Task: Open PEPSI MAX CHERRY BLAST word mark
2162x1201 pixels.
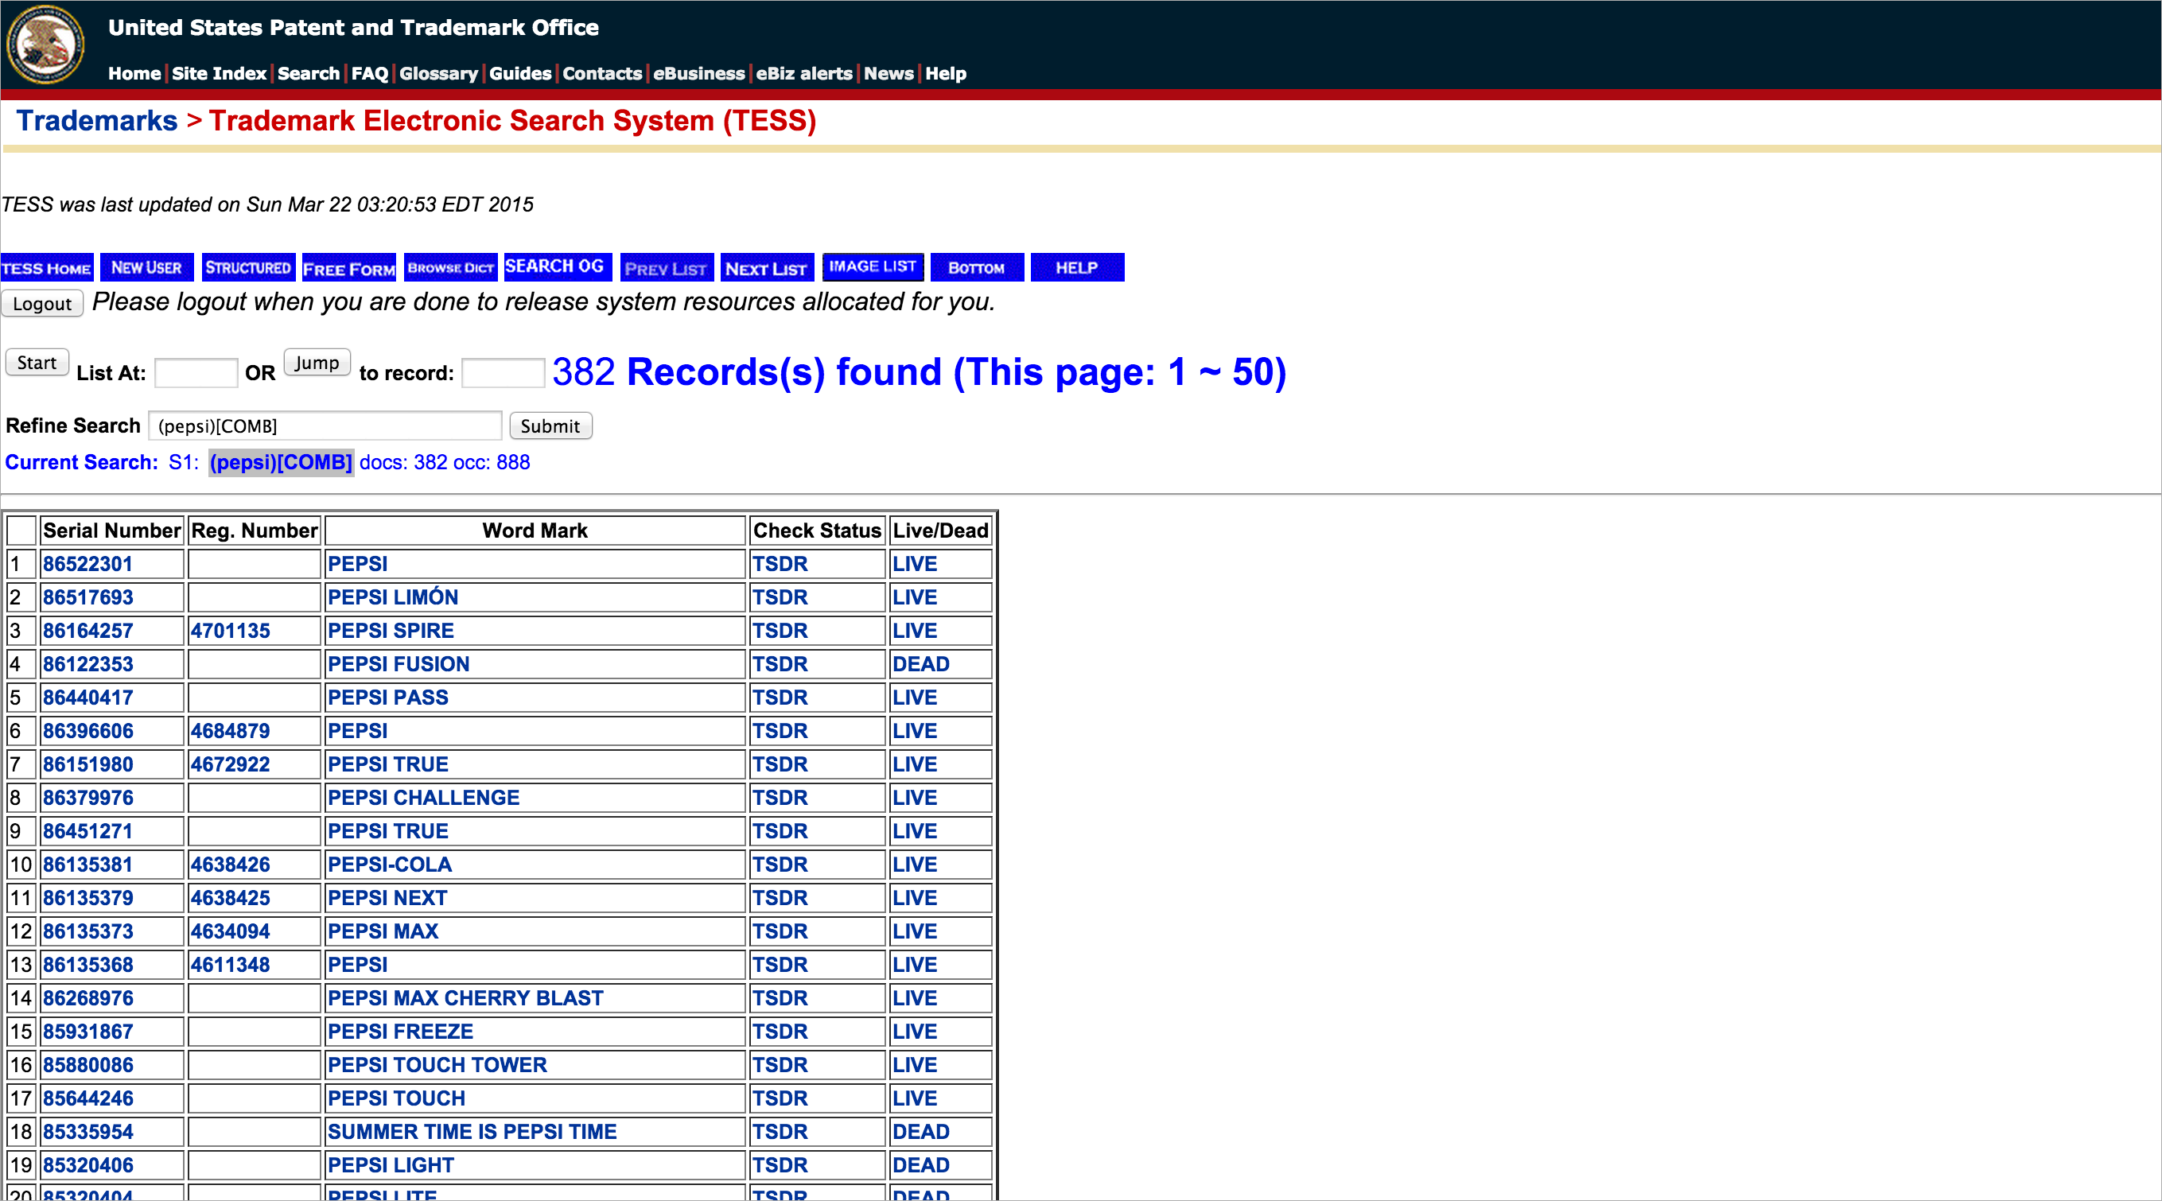Action: pos(466,999)
